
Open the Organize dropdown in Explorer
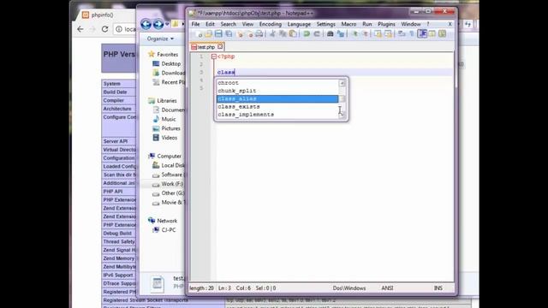160,38
